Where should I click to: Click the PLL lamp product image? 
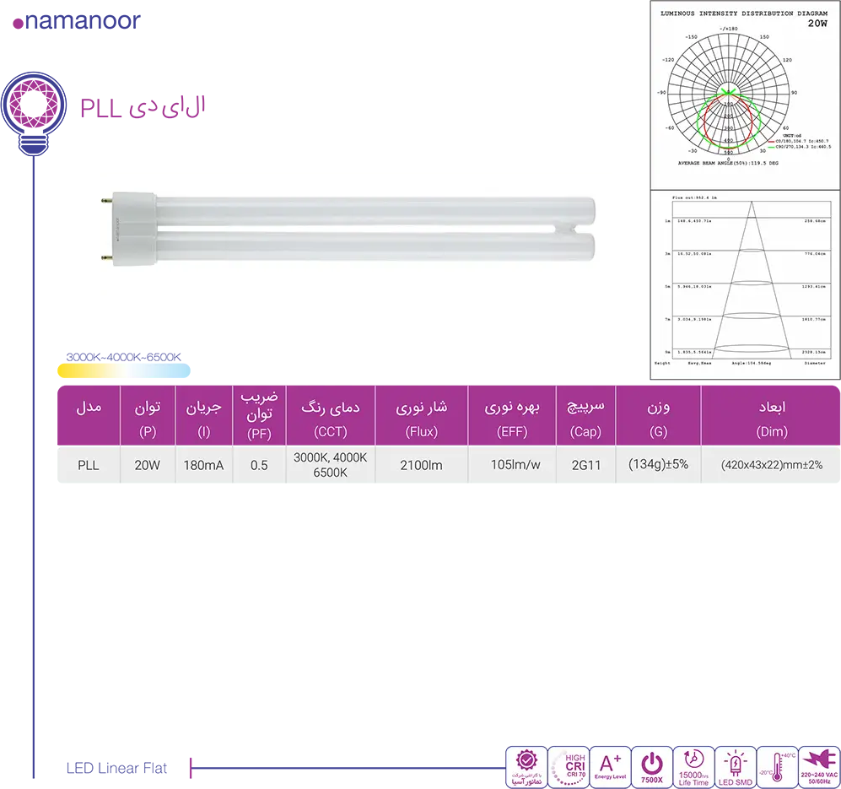tap(348, 230)
